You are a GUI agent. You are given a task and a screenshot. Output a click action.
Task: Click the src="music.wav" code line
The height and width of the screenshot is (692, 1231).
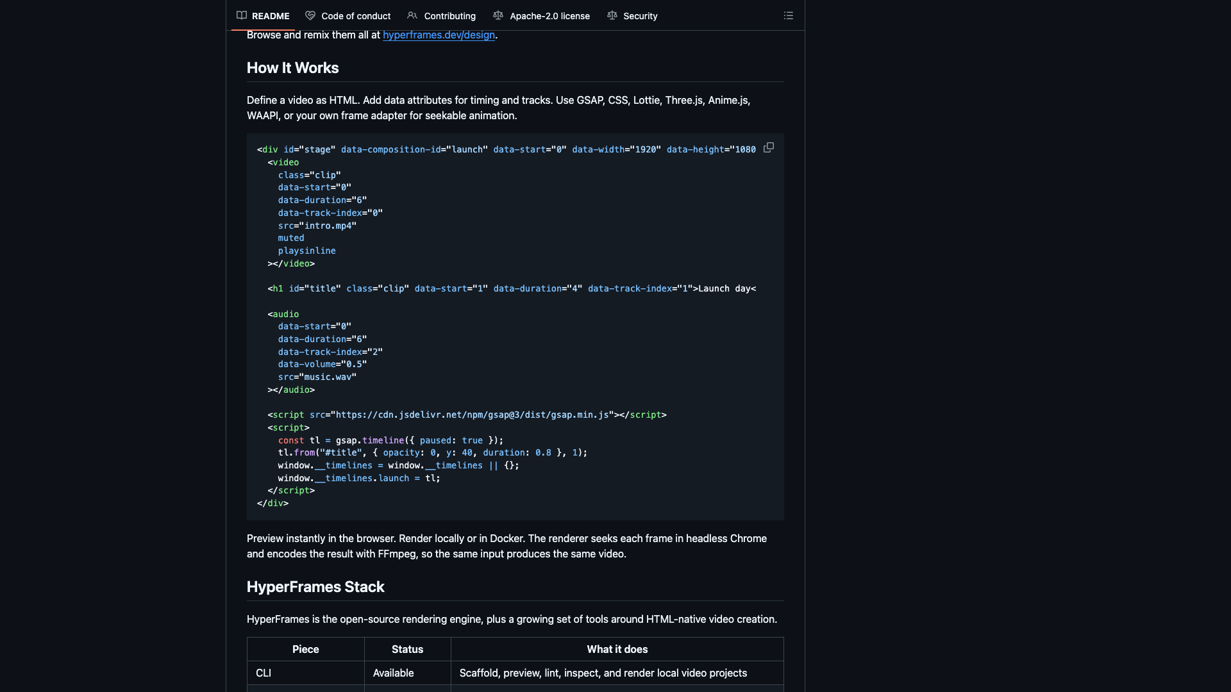click(317, 377)
